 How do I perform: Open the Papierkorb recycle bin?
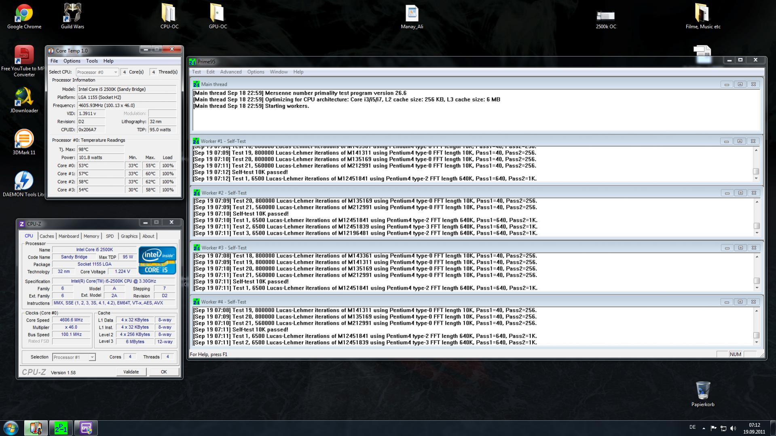[703, 394]
